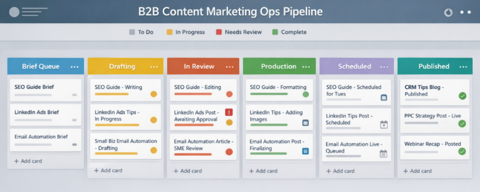The height and width of the screenshot is (192, 480).
Task: Select the In Progress legend filter
Action: [186, 32]
